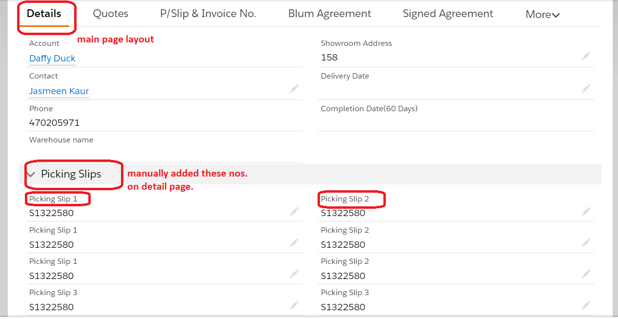Viewport: 618px width, 319px height.
Task: Switch to the Quotes tab
Action: pos(111,14)
